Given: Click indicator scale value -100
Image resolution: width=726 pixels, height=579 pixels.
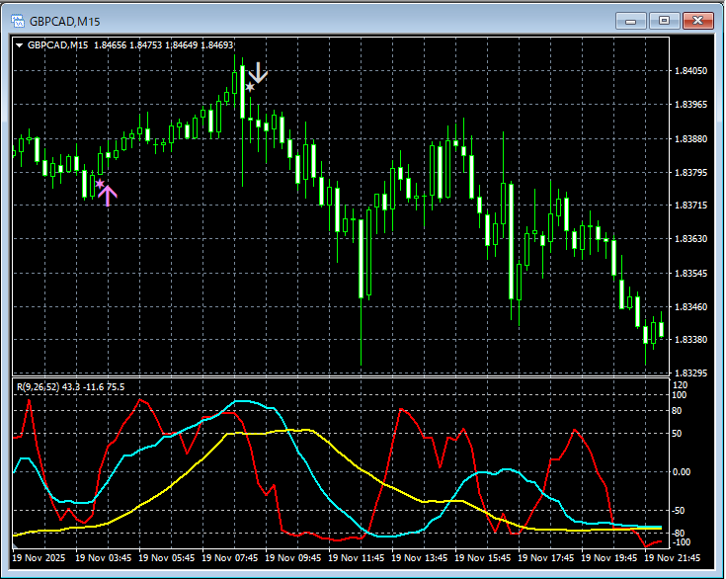Looking at the screenshot, I should (681, 541).
